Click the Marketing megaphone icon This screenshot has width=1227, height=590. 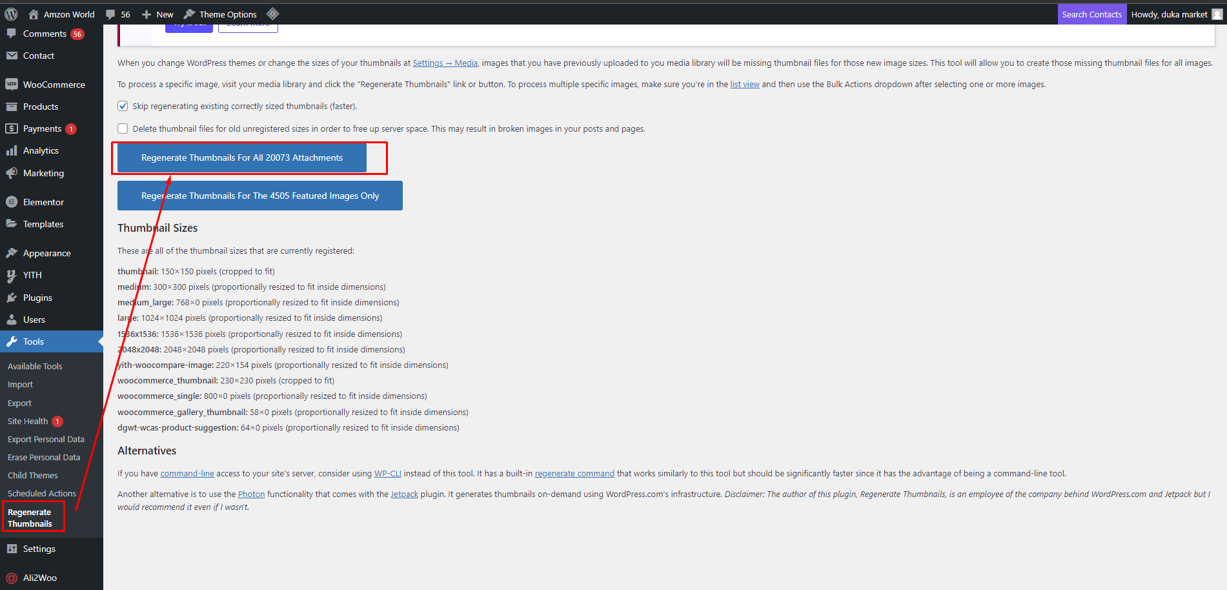pyautogui.click(x=12, y=173)
